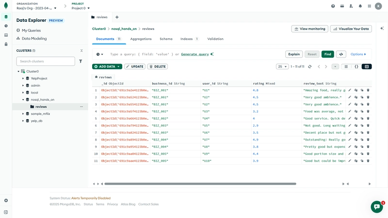Clone document row with user U4
This screenshot has height=218, width=388.
362,118
